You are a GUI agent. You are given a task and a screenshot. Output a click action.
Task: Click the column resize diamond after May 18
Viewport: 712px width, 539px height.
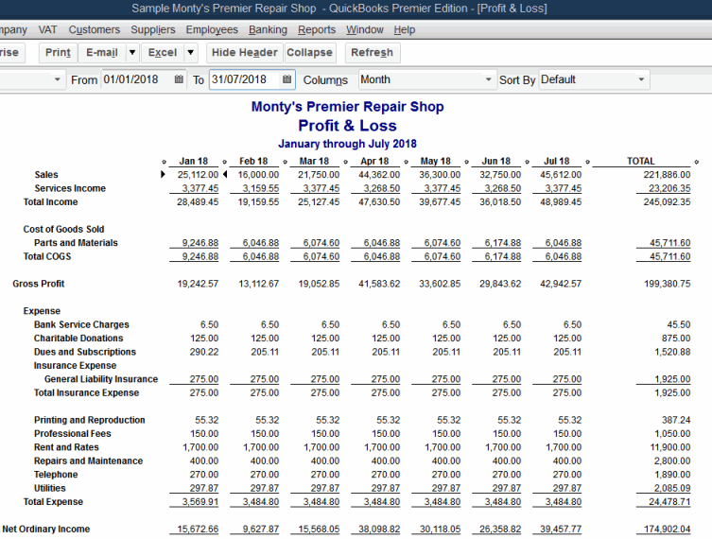[466, 162]
